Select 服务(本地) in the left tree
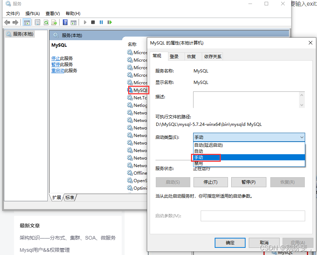Viewport: 317px width, 255px height. [x=20, y=34]
